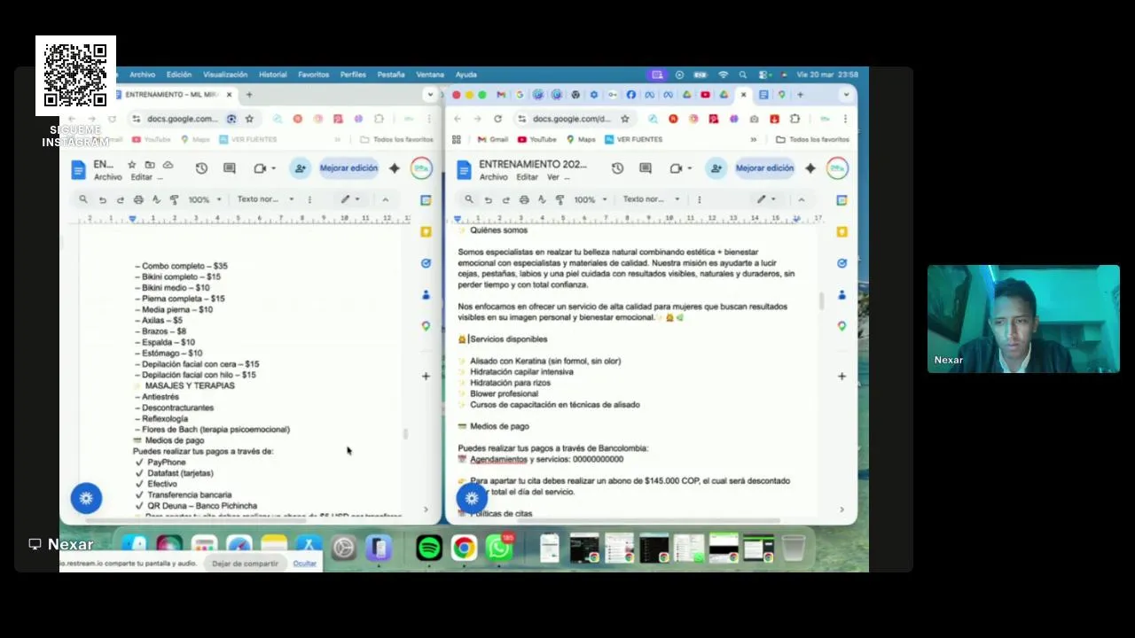Screen dimensions: 1135x638
Task: Open Tasks side panel in right window
Action: pyautogui.click(x=841, y=263)
